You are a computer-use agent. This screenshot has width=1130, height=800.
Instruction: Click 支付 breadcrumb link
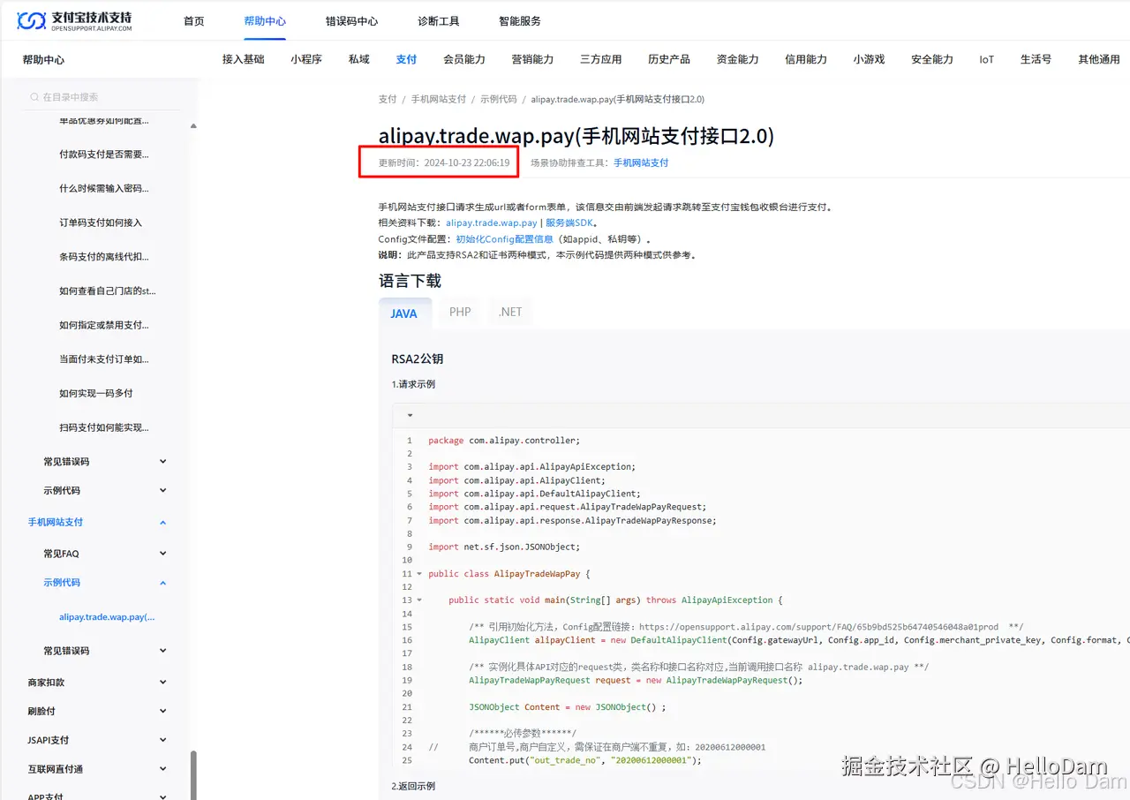[388, 99]
